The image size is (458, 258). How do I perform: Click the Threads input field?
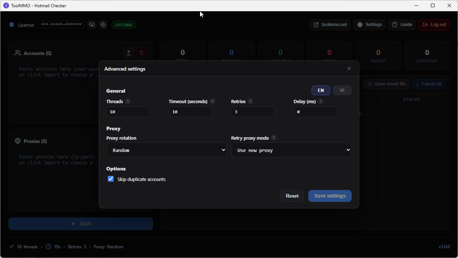coord(128,112)
